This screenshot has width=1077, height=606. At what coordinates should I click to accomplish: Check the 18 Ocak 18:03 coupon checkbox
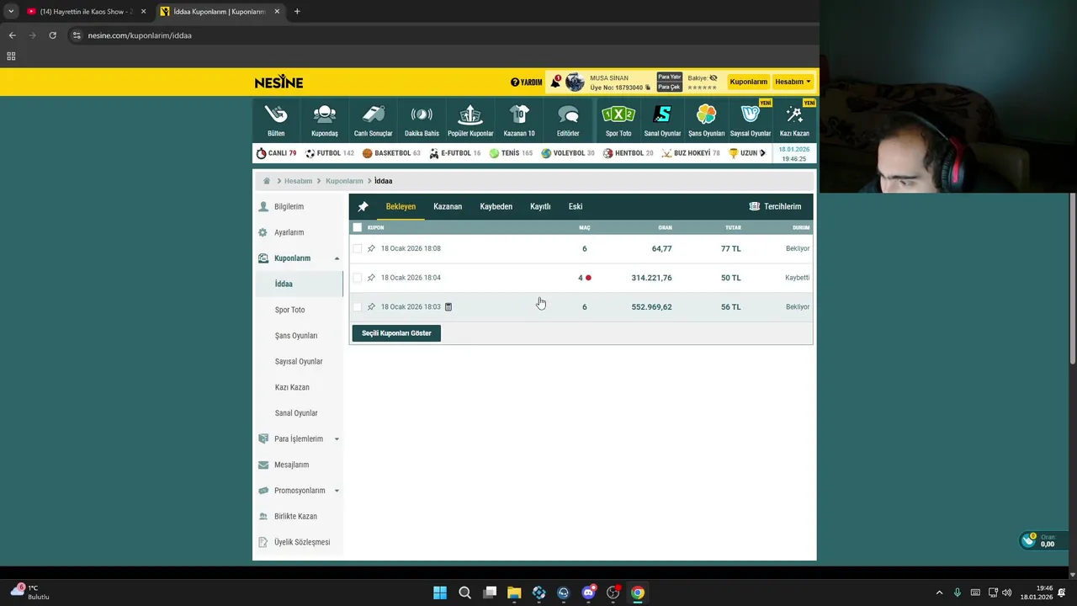[x=358, y=306]
